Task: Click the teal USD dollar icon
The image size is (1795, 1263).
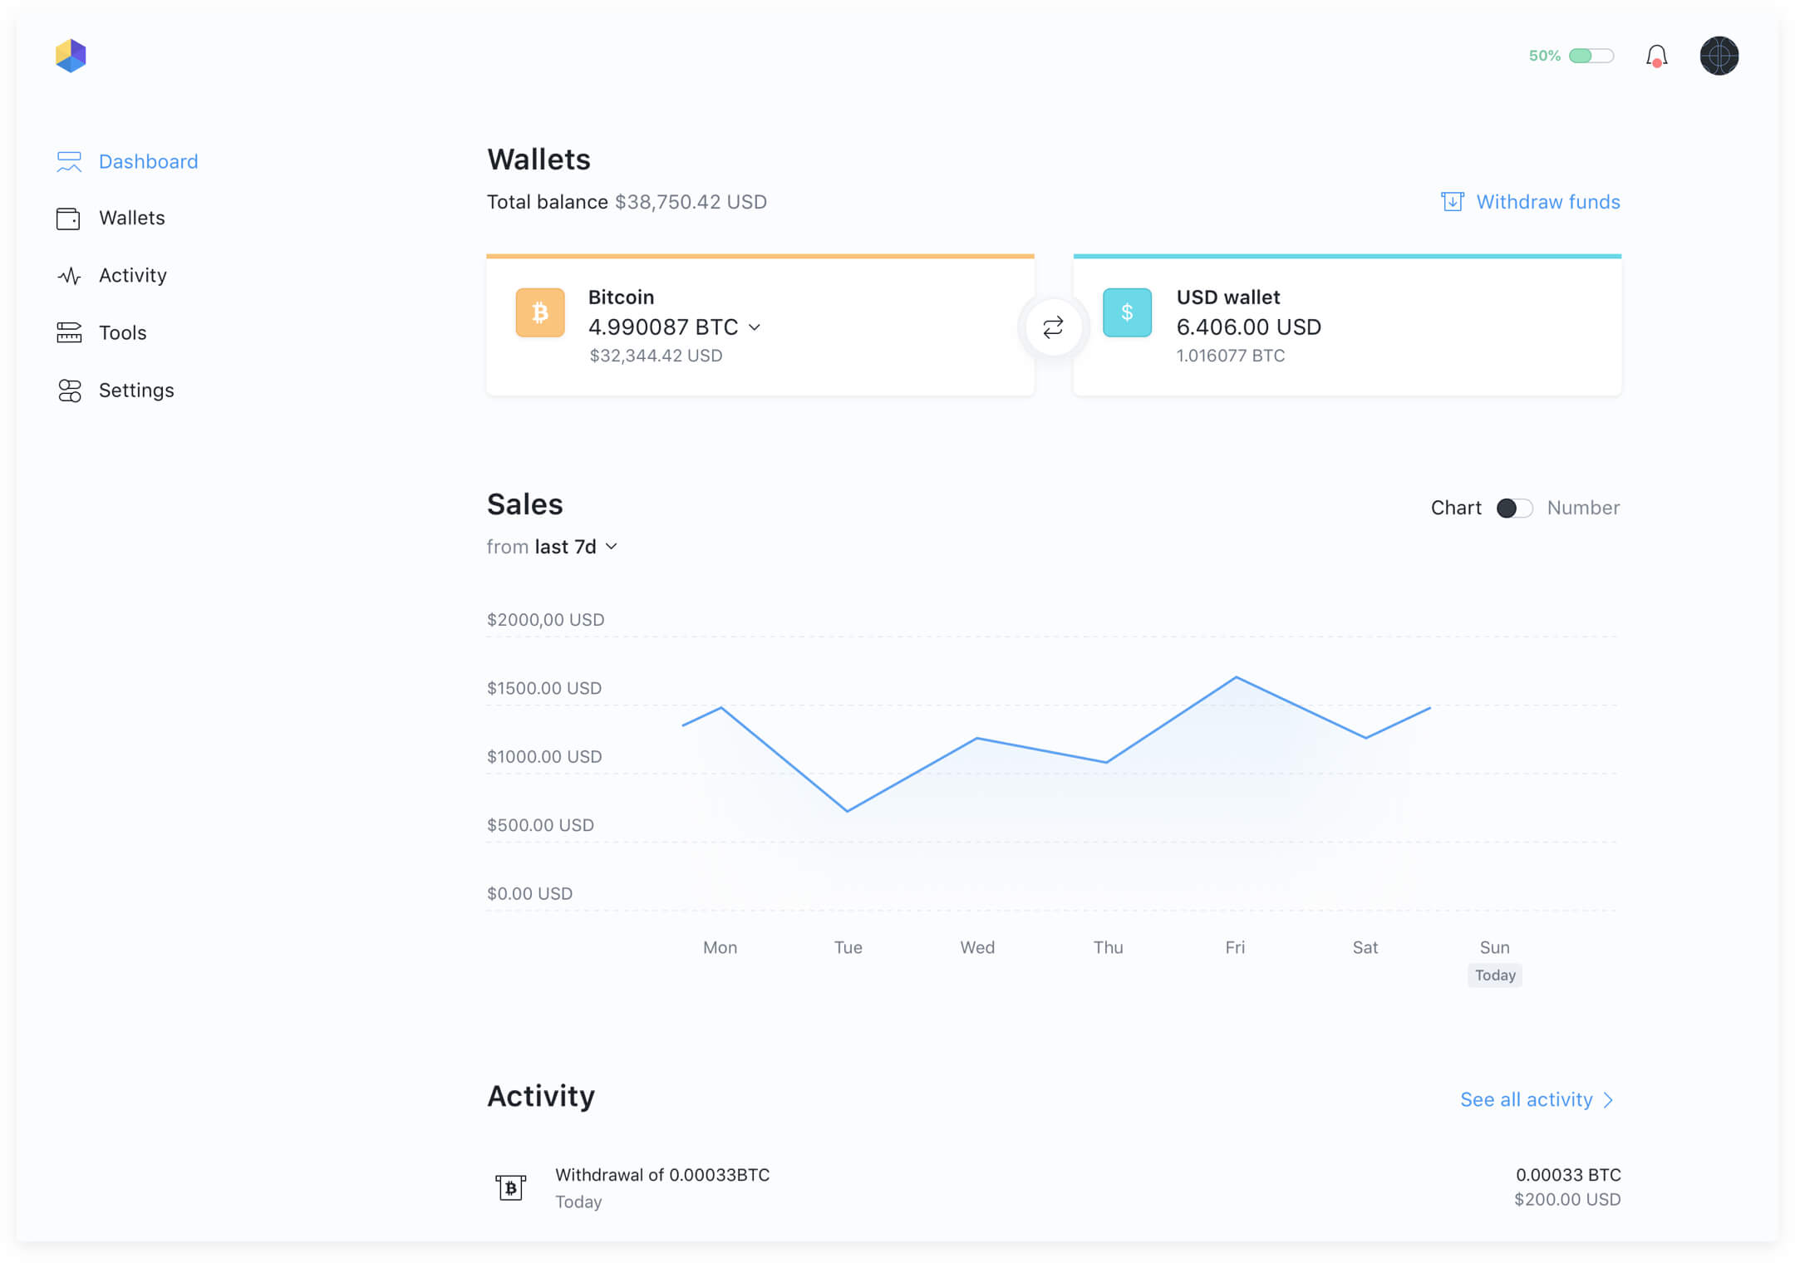Action: point(1127,312)
